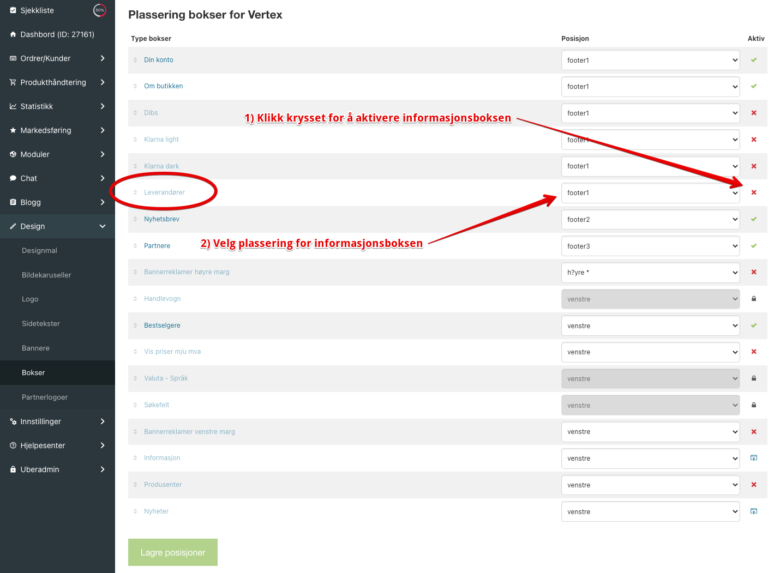
Task: Activate Leverandører box via its red cross
Action: 754,192
